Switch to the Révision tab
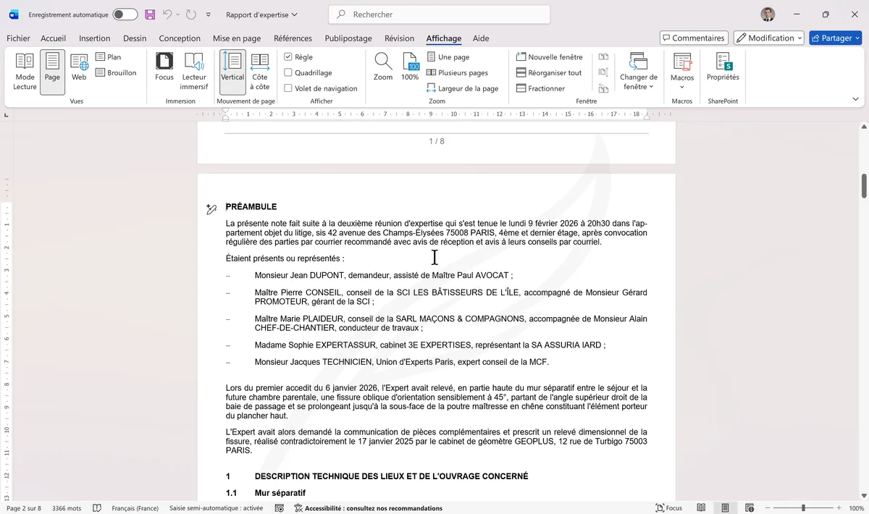This screenshot has height=514, width=869. tap(399, 38)
